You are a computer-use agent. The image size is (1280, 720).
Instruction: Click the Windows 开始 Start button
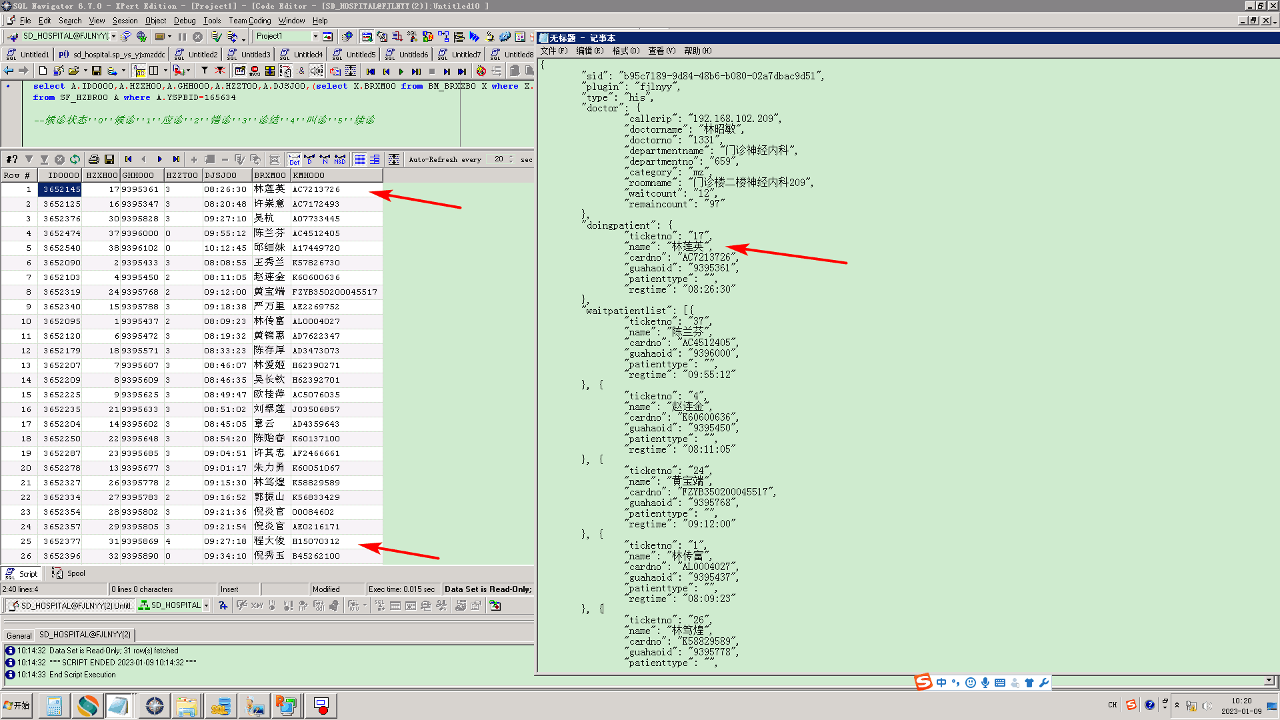[x=17, y=705]
